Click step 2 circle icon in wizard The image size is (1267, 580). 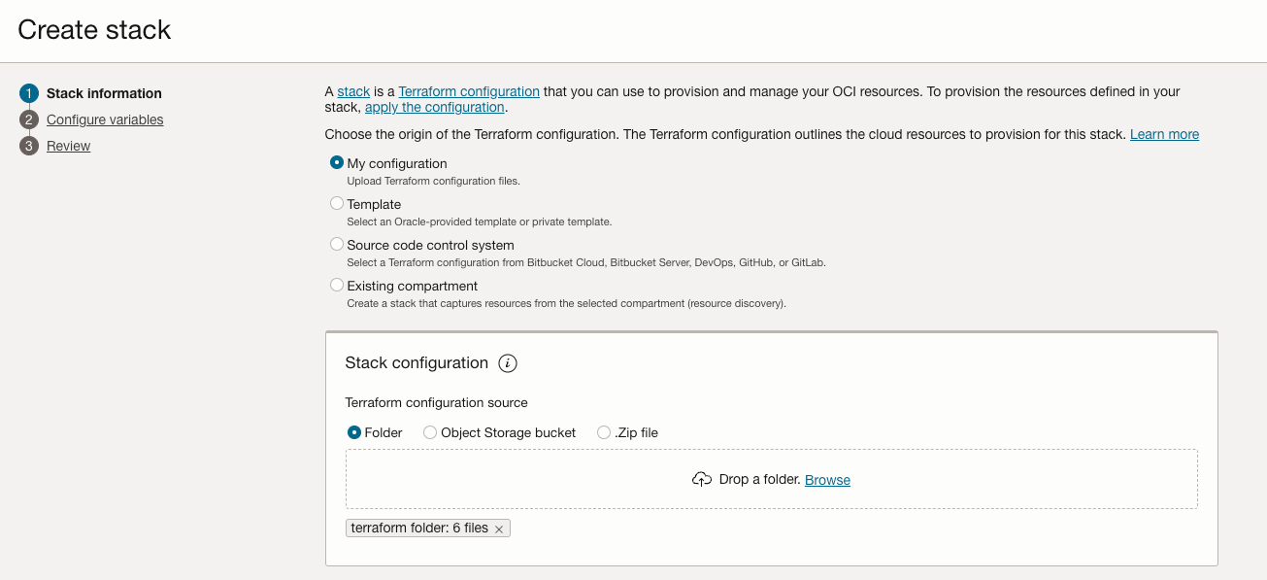(29, 119)
